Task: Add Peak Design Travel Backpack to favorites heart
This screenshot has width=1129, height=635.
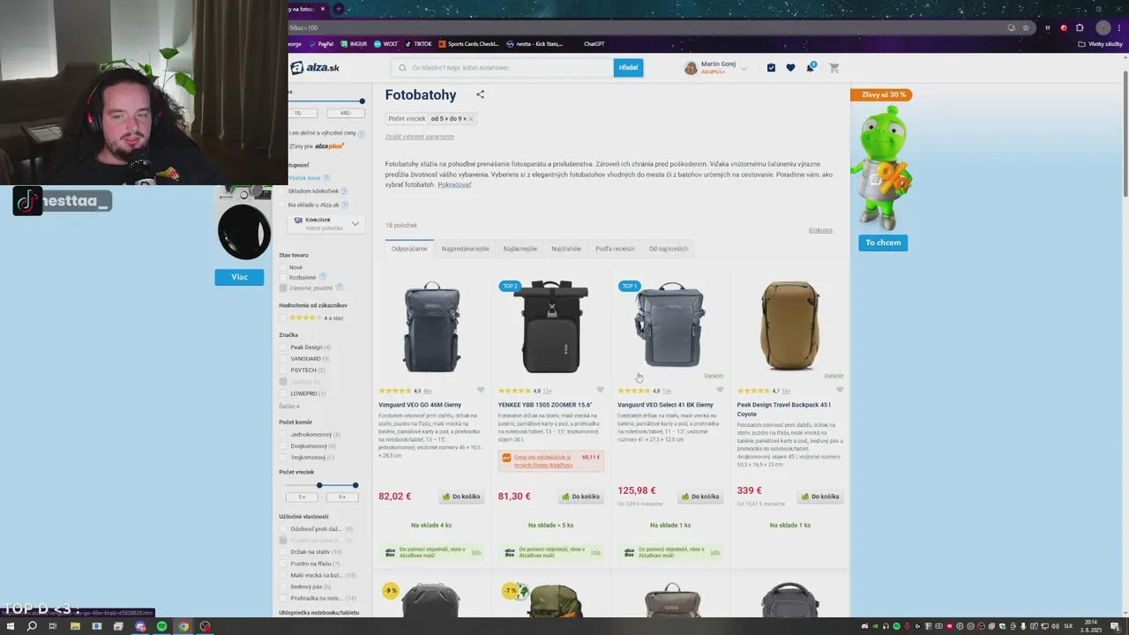Action: click(x=839, y=390)
